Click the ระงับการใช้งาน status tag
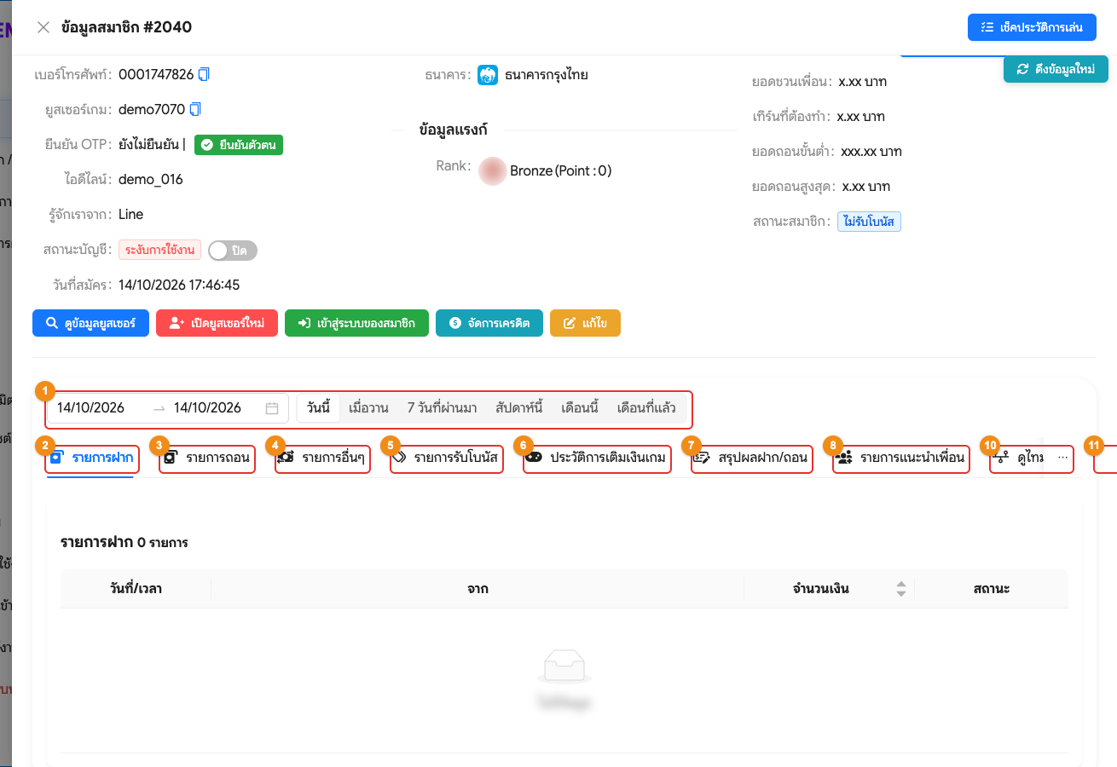 click(x=159, y=250)
